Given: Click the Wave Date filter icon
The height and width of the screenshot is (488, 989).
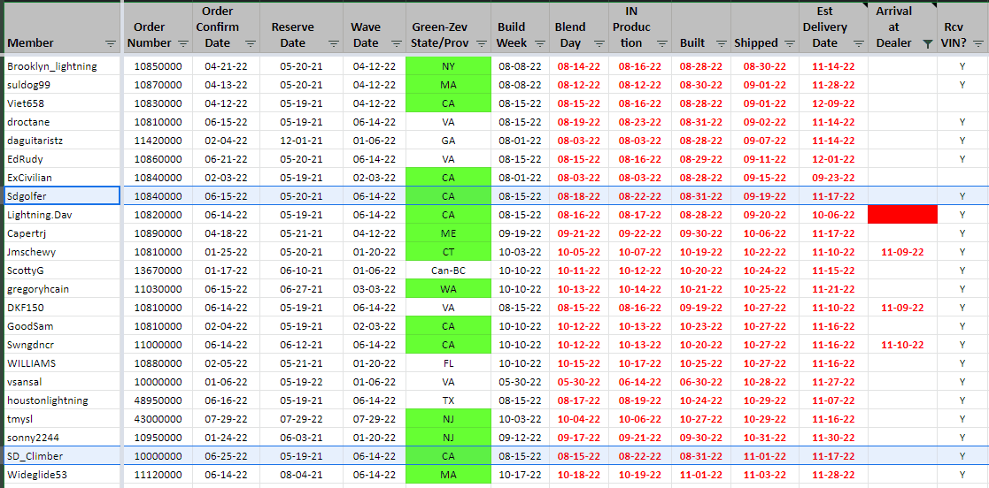Looking at the screenshot, I should coord(394,43).
